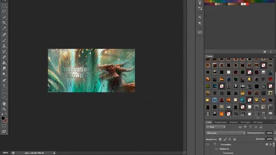Select the History Brush tool
The height and width of the screenshot is (155, 276).
4,52
